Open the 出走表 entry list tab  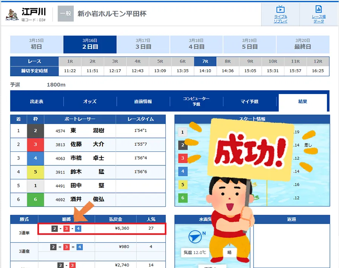(x=37, y=101)
